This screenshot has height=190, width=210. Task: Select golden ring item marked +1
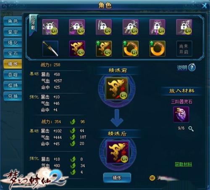coord(131,49)
